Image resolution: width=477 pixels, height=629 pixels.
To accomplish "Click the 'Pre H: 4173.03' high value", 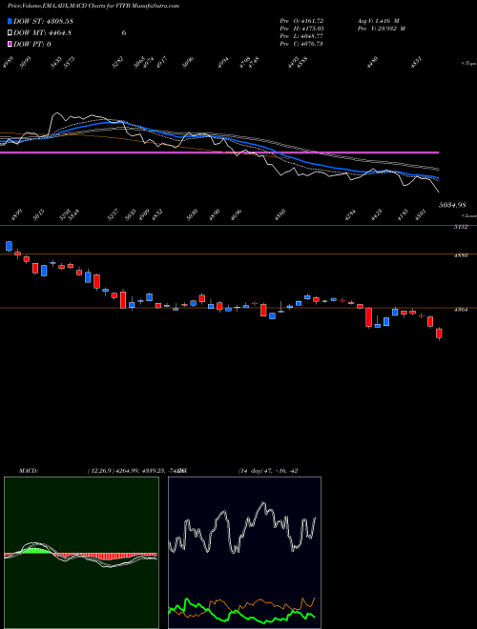I will pos(301,29).
